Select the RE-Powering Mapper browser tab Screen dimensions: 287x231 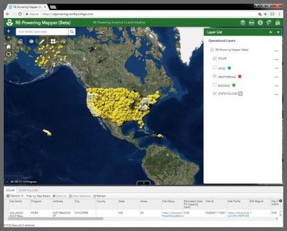[x=27, y=7]
